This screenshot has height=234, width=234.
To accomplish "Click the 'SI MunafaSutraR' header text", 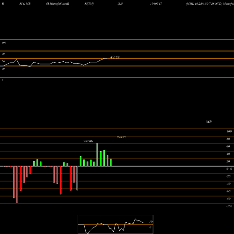I will tap(58, 4).
